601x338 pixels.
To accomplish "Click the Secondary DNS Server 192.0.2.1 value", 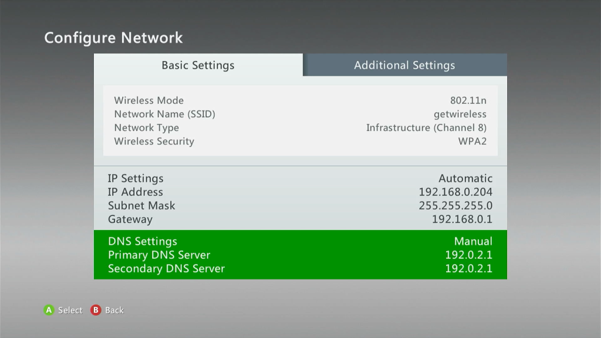I will click(468, 269).
